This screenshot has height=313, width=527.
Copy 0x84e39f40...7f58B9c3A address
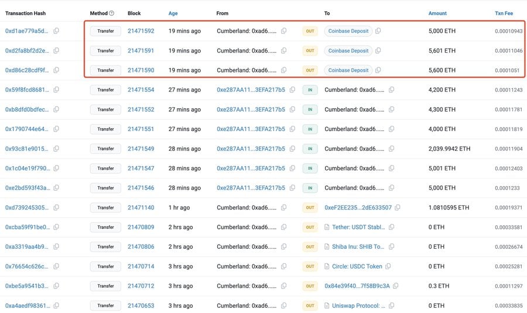point(396,286)
